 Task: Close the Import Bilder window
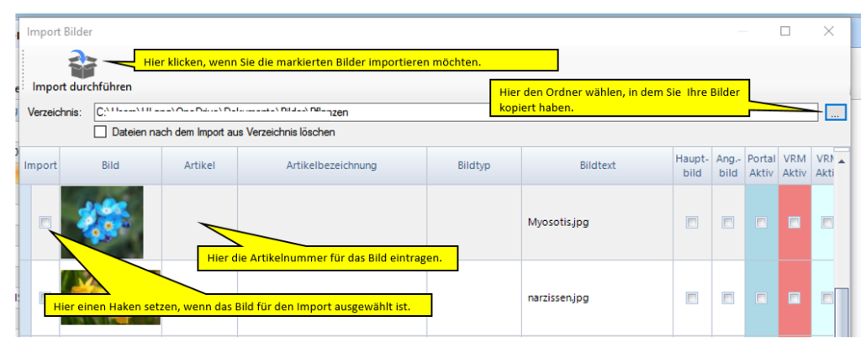[828, 31]
